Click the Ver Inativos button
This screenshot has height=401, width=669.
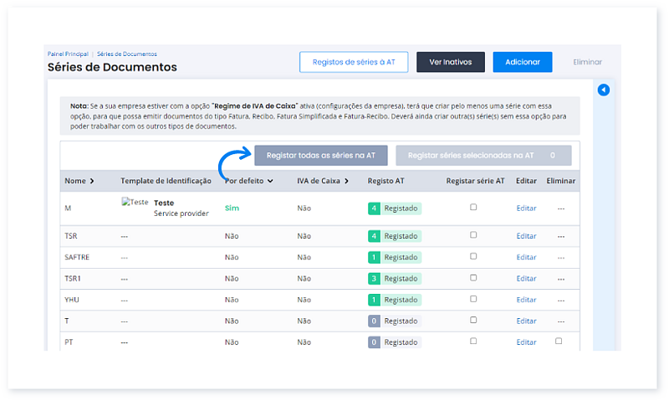tap(450, 62)
